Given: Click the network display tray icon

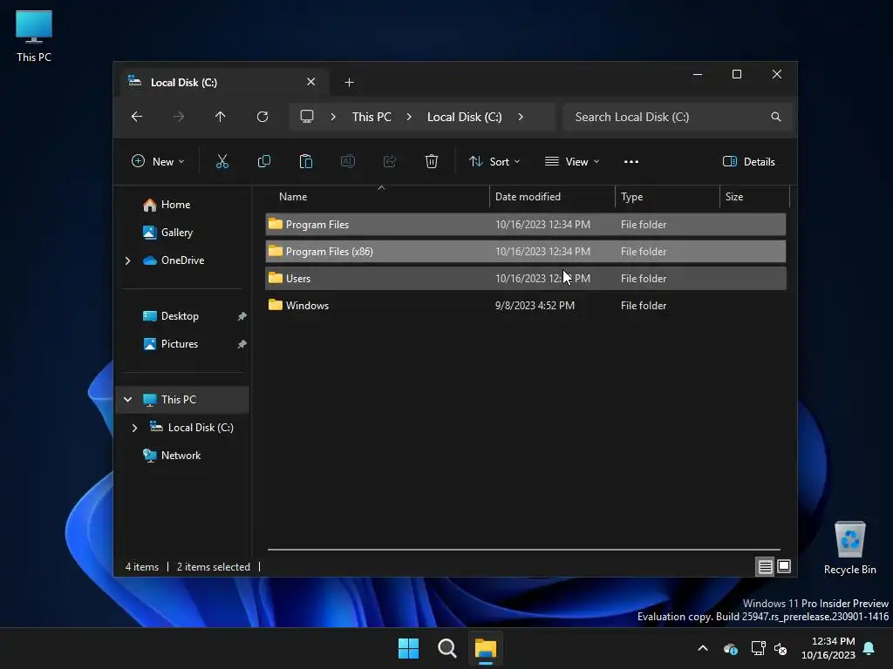Looking at the screenshot, I should point(758,648).
